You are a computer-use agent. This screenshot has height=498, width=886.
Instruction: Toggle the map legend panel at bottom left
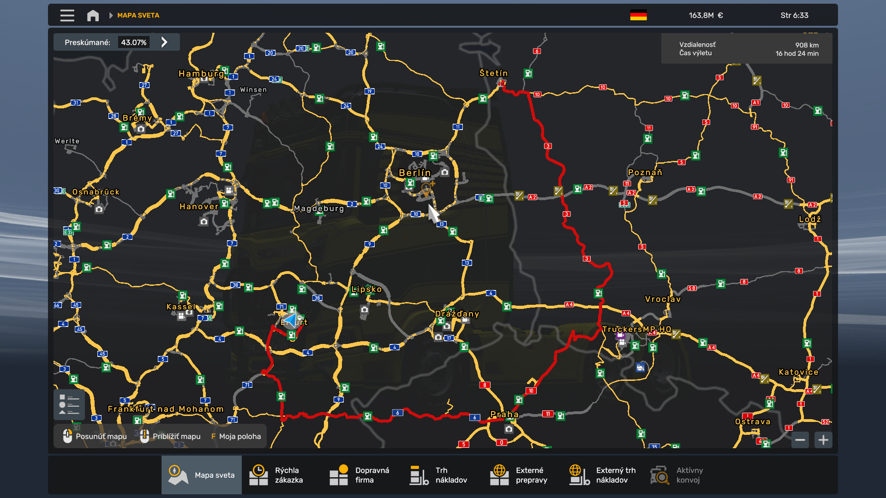68,404
